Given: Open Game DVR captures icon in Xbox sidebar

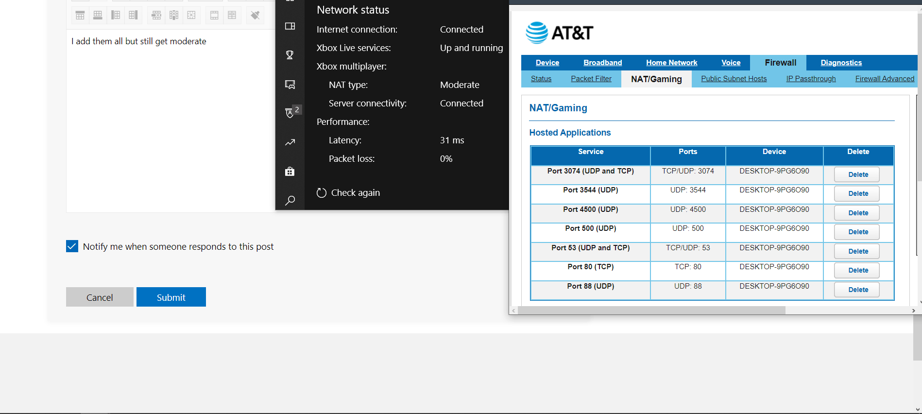Looking at the screenshot, I should 290,84.
